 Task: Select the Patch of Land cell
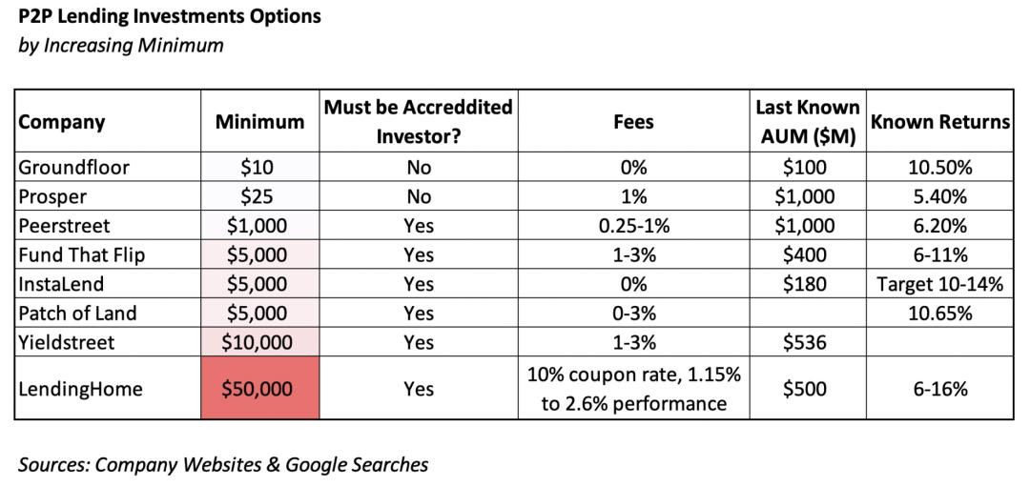pos(77,313)
